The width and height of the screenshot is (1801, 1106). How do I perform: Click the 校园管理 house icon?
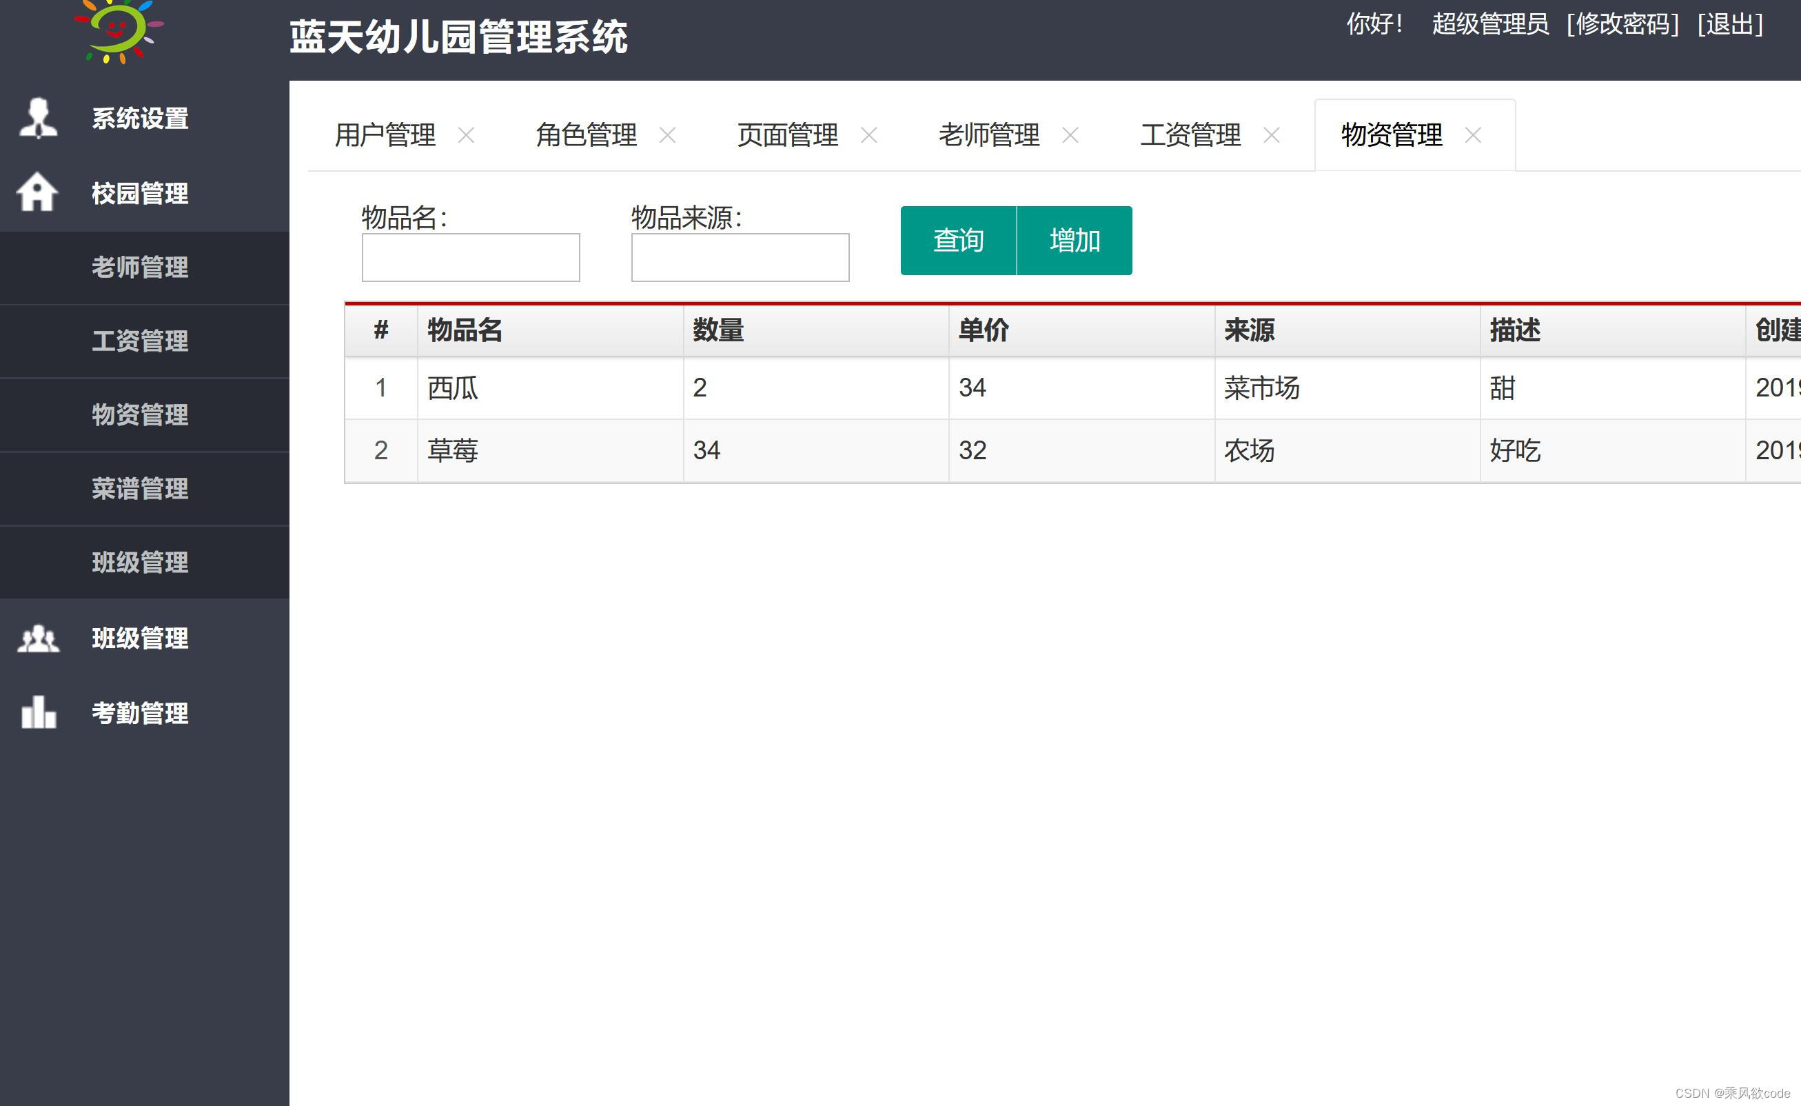pos(37,192)
